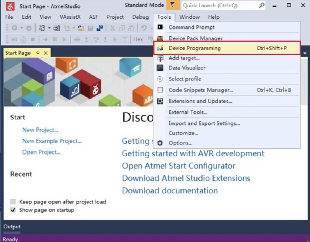Click the New Example Project toolbar icon
Screen dimensions: 310x242
coord(56,28)
